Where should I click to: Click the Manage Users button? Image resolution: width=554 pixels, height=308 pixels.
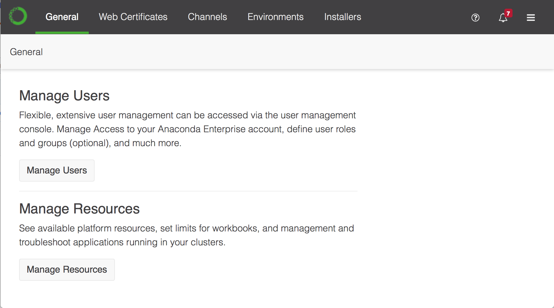[57, 171]
